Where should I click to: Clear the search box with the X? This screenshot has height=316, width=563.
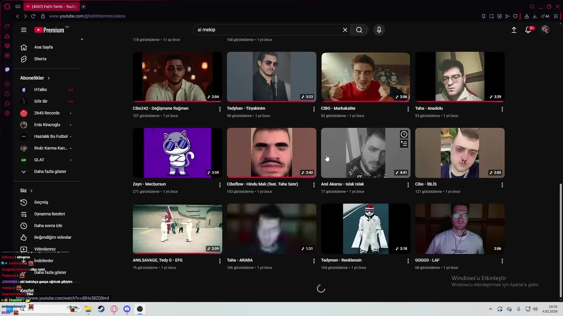[x=345, y=30]
